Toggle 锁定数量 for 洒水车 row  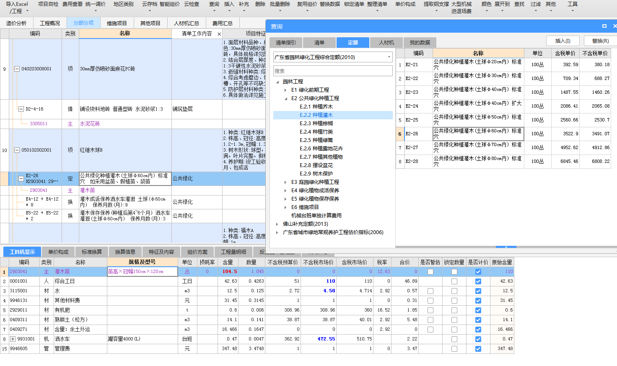[x=454, y=339]
